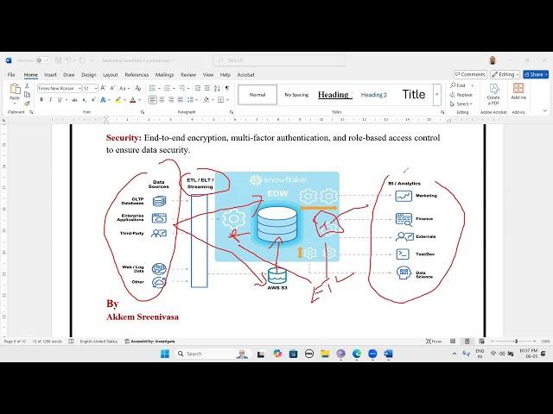The image size is (553, 414).
Task: Click the Share button
Action: point(536,74)
